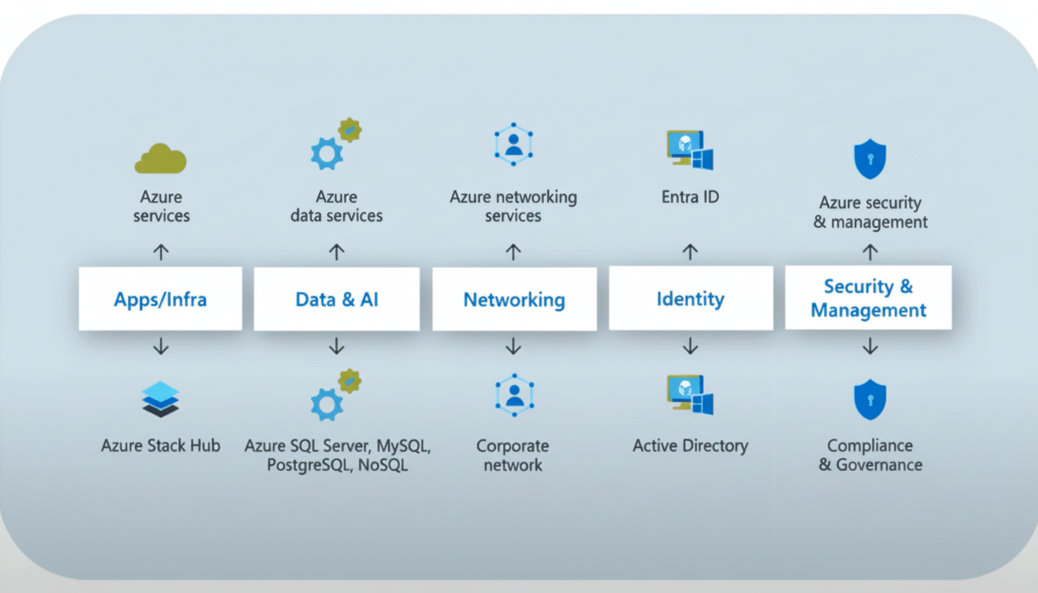1038x593 pixels.
Task: Click the up arrow above Identity box
Action: tap(690, 252)
